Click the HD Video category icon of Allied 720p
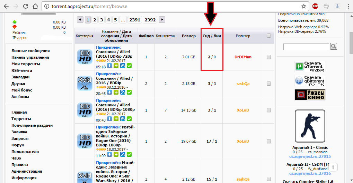This screenshot has width=353, height=183. pos(85,57)
